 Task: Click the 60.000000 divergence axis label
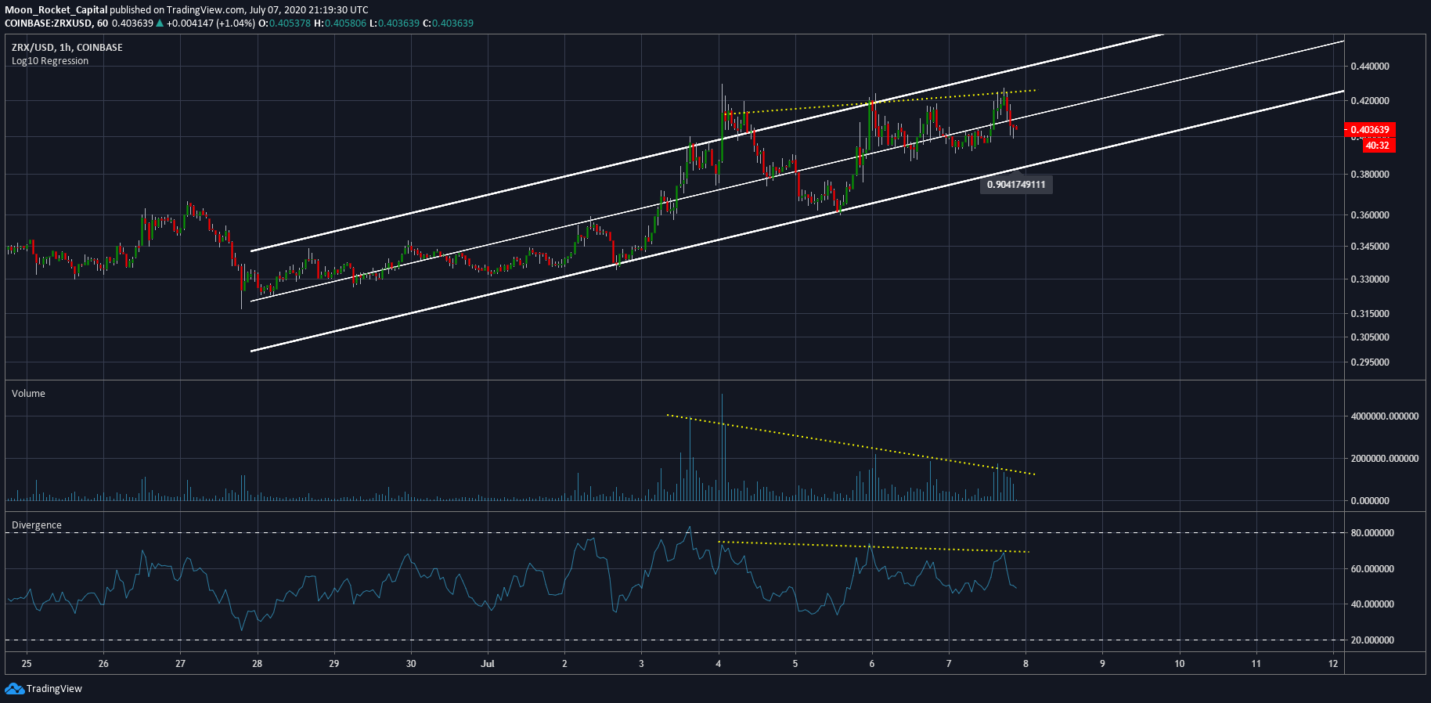click(x=1372, y=569)
